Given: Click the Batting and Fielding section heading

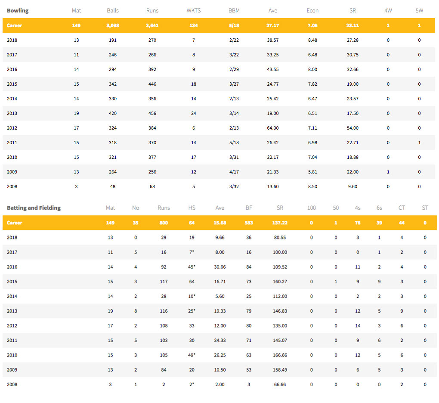Looking at the screenshot, I should click(34, 208).
